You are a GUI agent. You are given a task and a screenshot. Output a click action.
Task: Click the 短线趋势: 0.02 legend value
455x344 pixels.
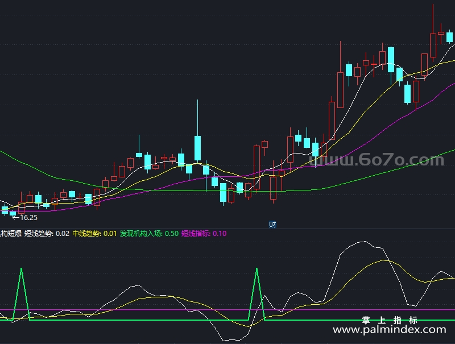point(47,234)
